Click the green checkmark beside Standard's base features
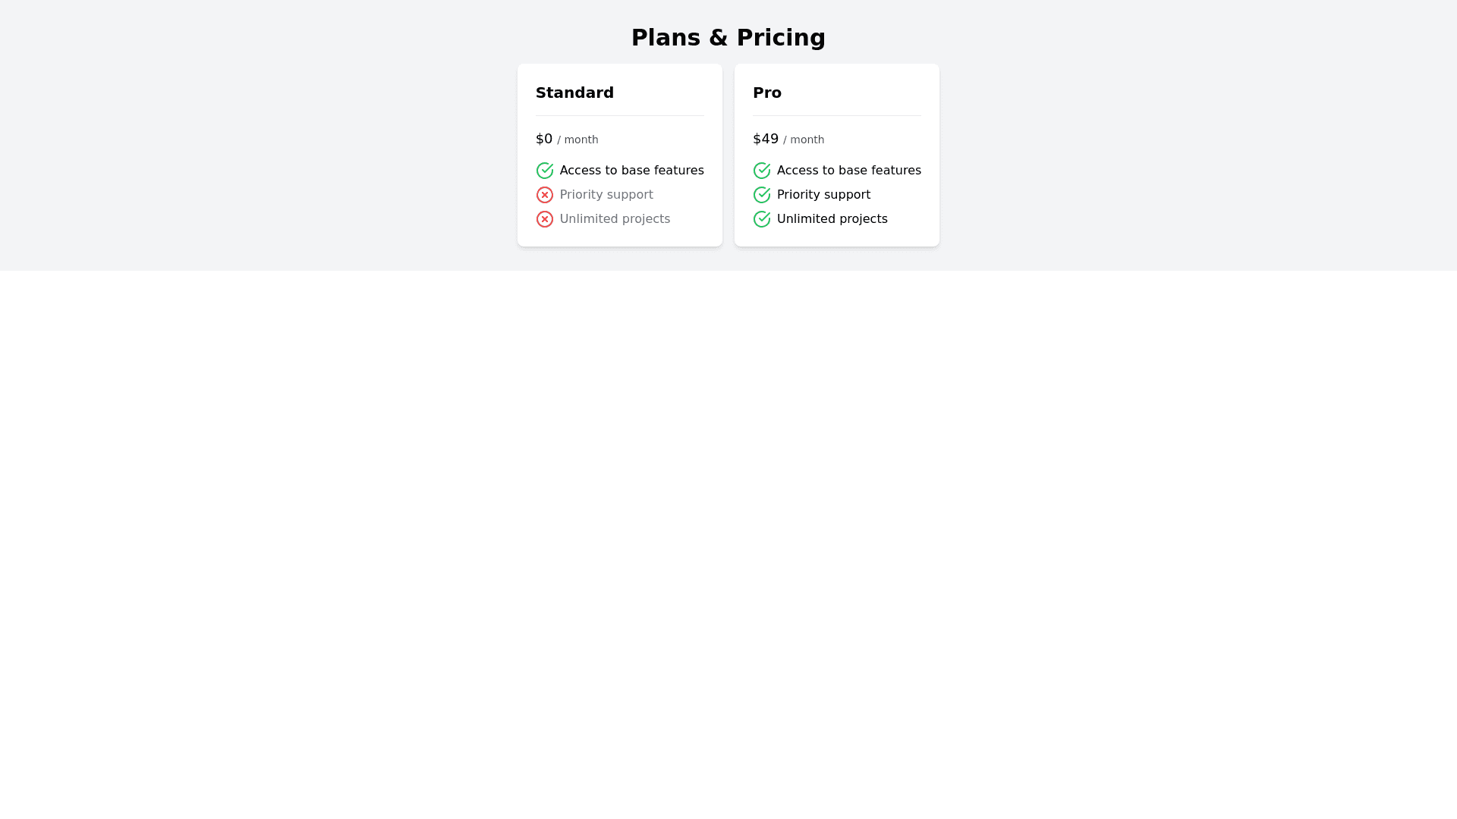Screen dimensions: 1457x819 coord(545,171)
